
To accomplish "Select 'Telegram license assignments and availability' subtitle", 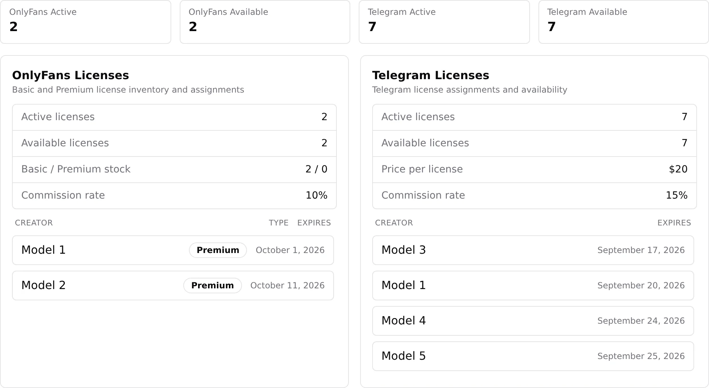I will (x=469, y=90).
